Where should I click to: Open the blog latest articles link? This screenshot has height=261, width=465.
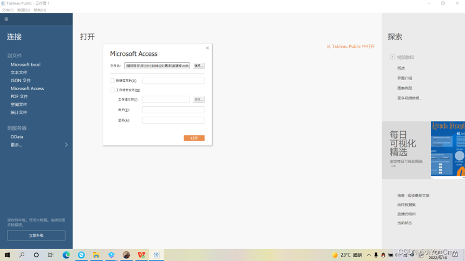(x=413, y=195)
